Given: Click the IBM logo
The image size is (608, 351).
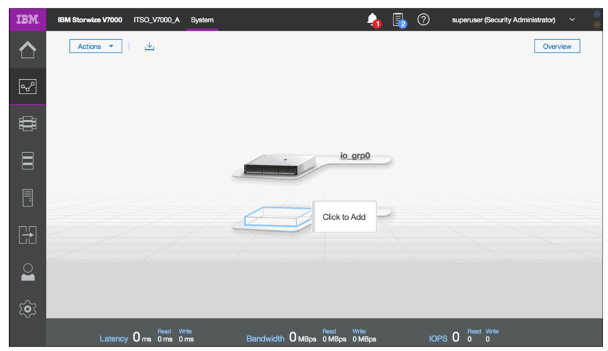Looking at the screenshot, I should pos(27,20).
